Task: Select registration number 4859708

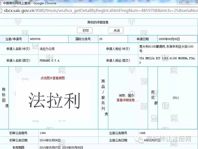Action: click(x=35, y=39)
